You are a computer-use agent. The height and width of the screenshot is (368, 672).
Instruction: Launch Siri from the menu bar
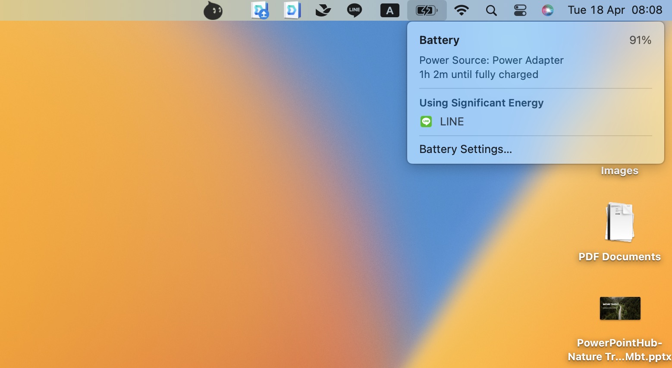pos(547,10)
